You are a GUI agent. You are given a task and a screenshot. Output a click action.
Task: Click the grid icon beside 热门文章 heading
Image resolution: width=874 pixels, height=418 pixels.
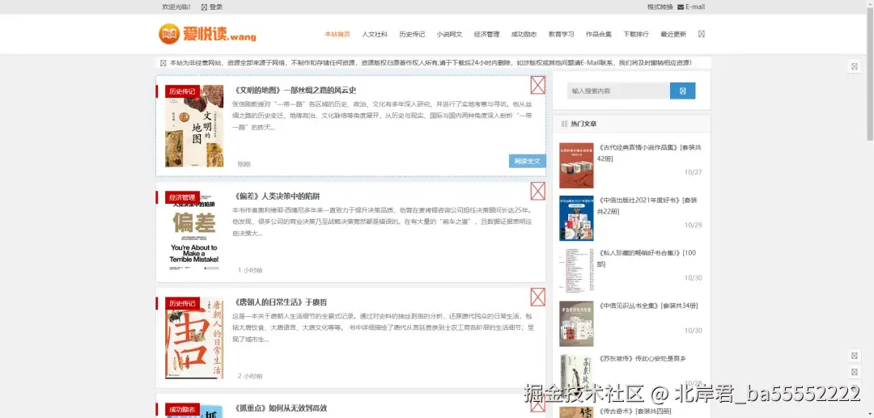[x=564, y=125]
